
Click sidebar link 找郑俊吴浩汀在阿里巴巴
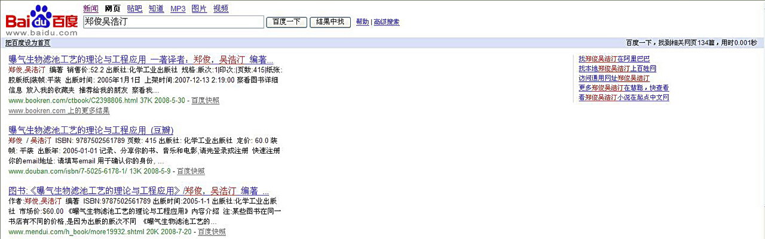[x=614, y=59]
